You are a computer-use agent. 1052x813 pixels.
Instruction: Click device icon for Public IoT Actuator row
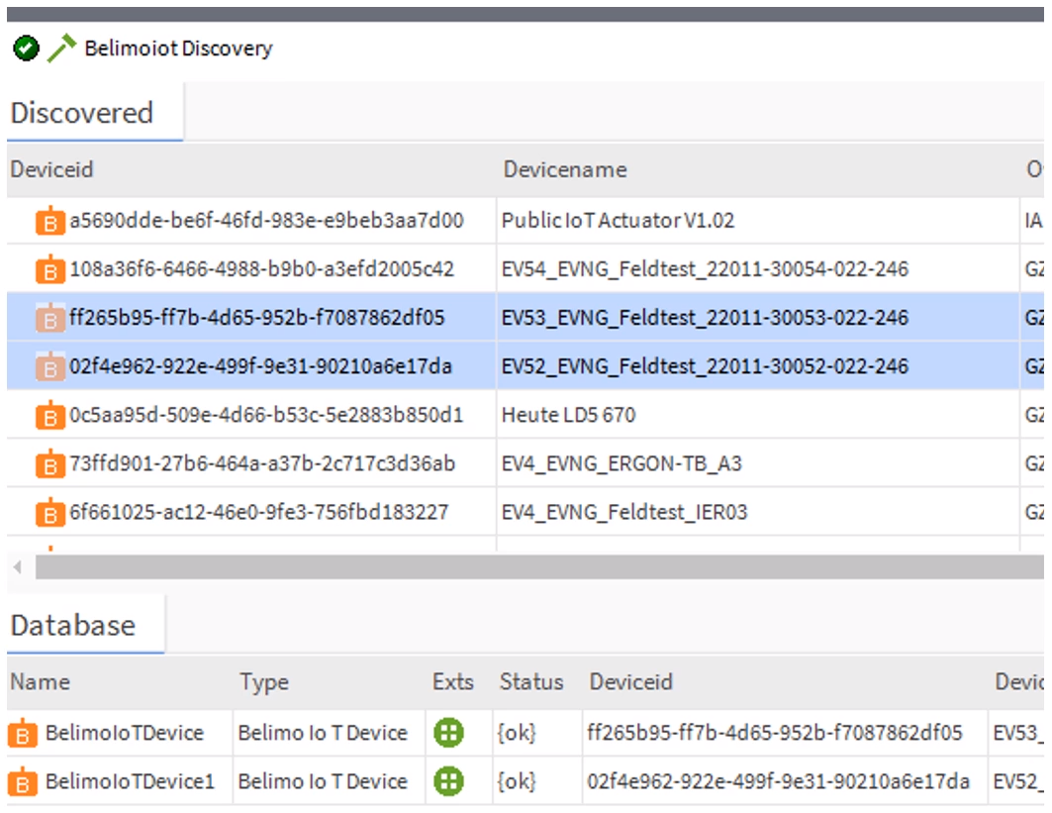[x=48, y=221]
